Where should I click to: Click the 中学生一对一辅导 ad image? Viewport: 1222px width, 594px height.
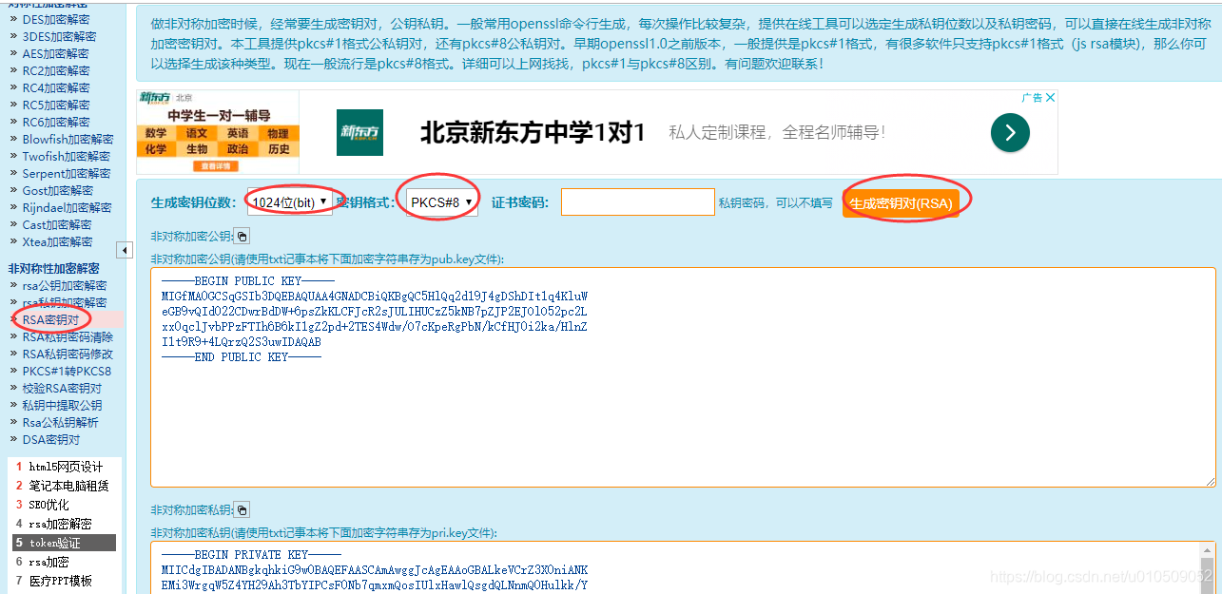(218, 132)
